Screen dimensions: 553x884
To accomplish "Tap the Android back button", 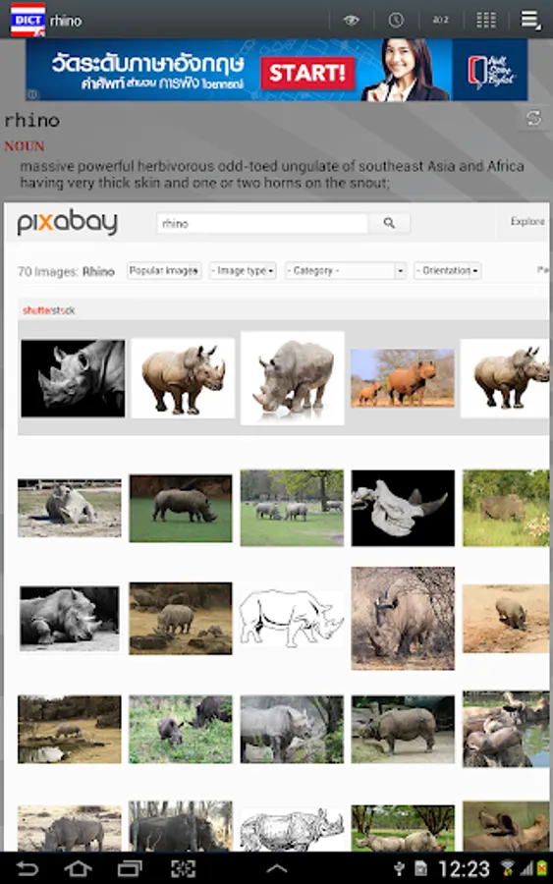I will point(27,868).
